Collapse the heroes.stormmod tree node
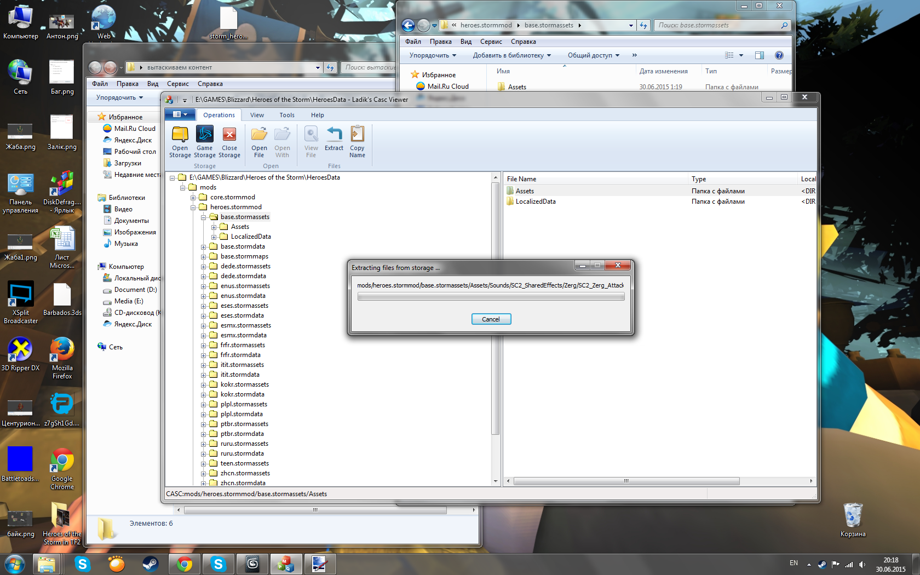 193,208
